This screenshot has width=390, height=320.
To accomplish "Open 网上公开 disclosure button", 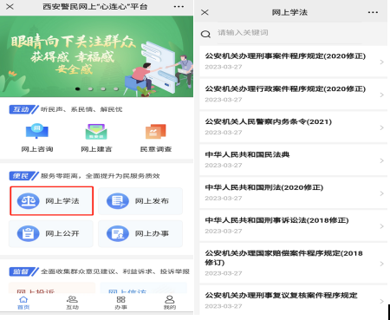I will point(51,233).
